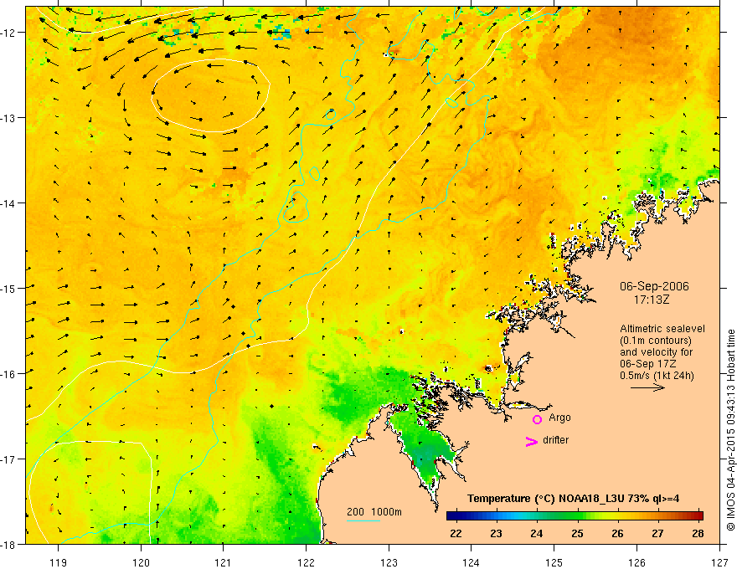This screenshot has height=569, width=737.
Task: Click colorbar tick label 24
Action: pyautogui.click(x=536, y=533)
